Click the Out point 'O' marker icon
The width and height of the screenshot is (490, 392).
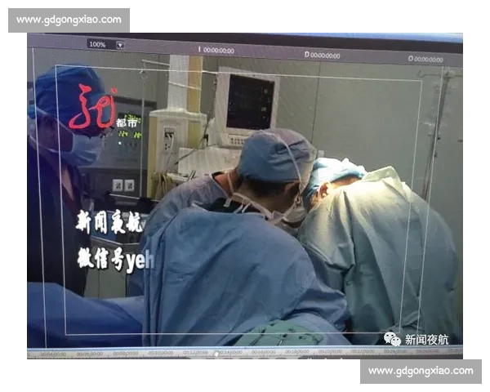point(410,59)
